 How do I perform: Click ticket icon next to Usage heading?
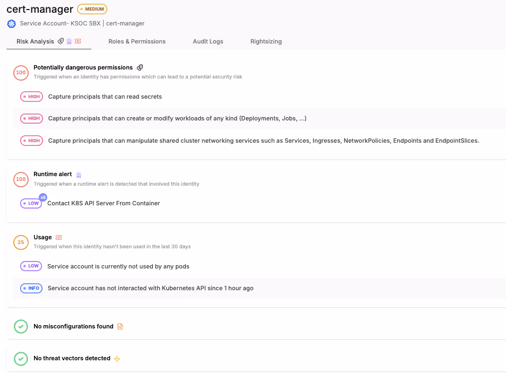click(x=58, y=237)
